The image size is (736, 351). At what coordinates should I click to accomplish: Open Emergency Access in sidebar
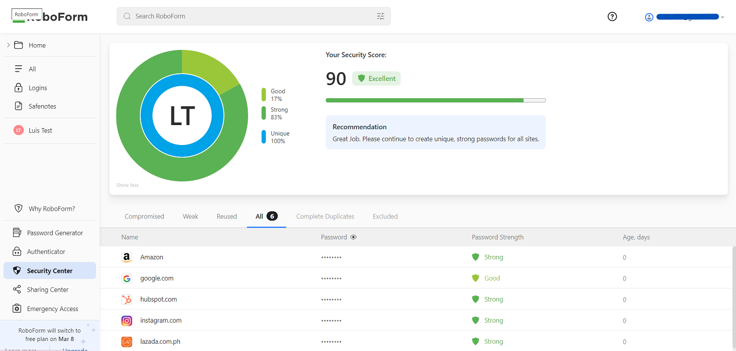[x=53, y=309]
